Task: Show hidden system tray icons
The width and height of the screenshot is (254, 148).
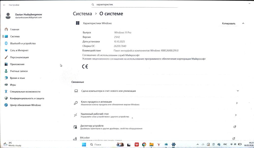Action: tap(197, 144)
